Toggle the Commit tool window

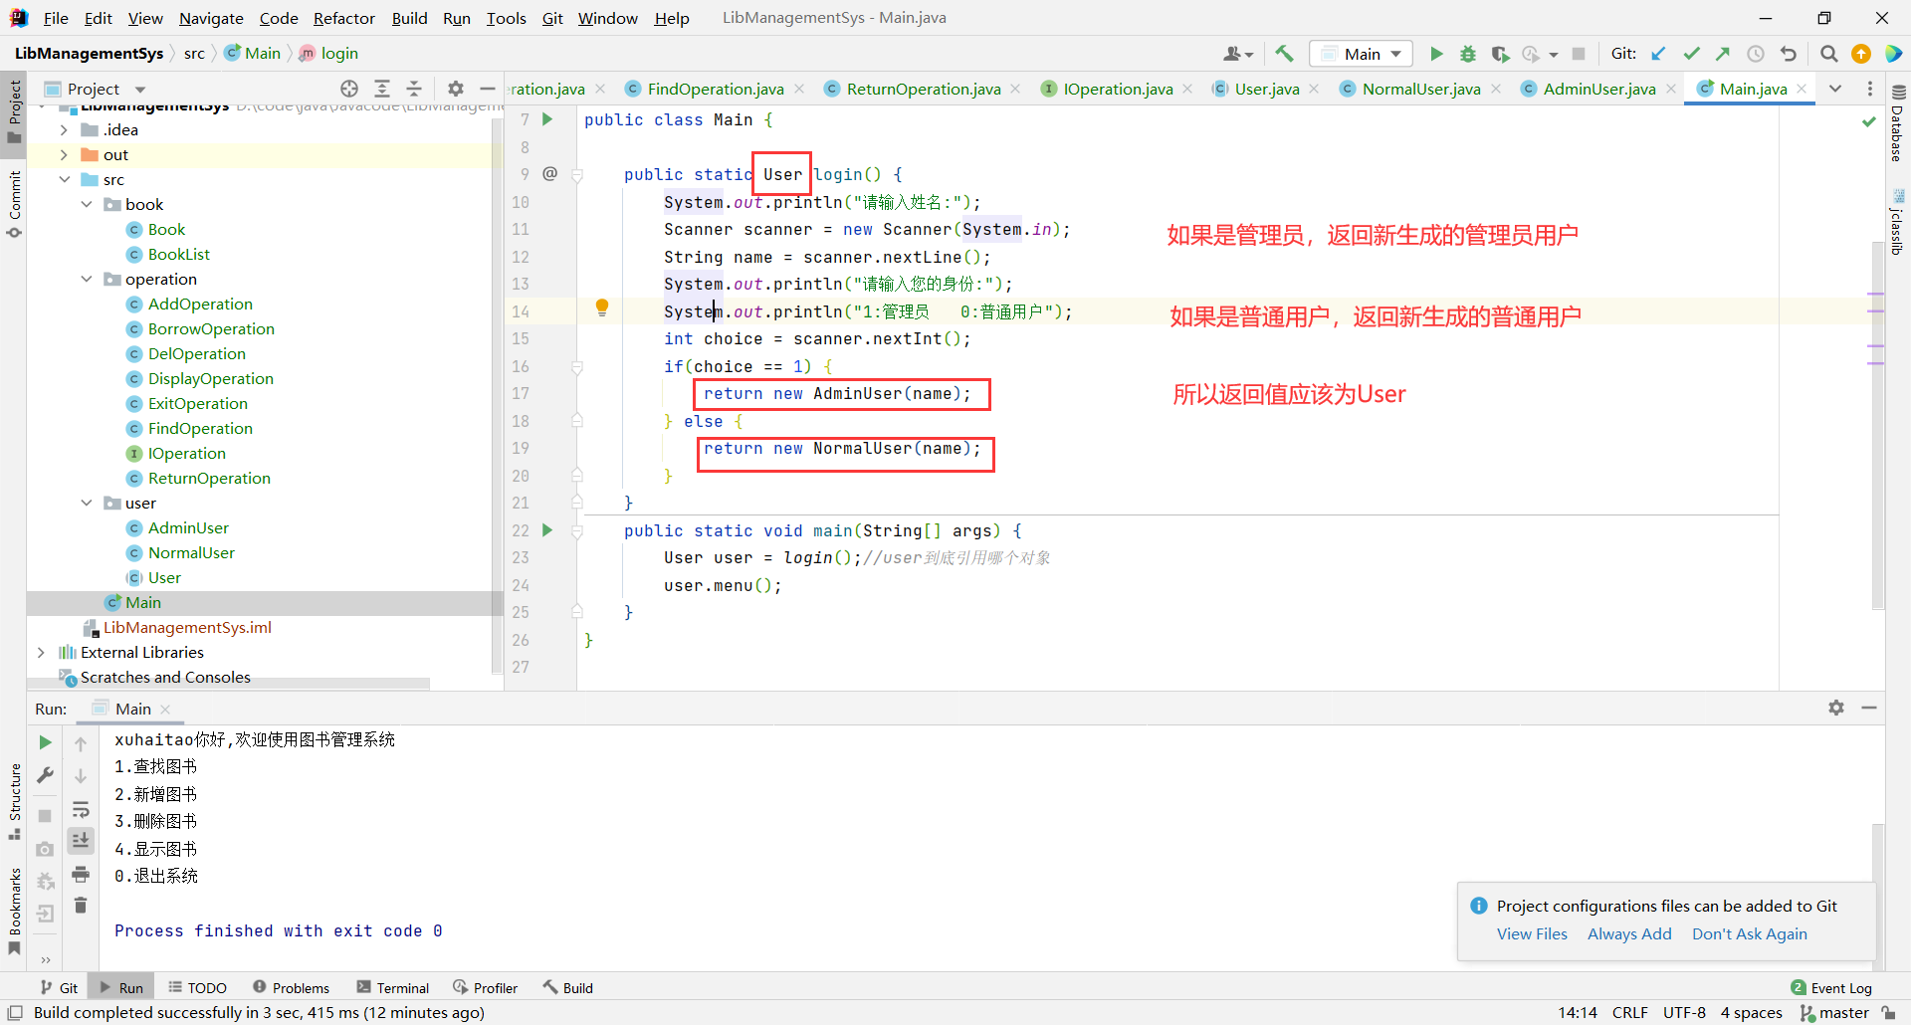[14, 203]
